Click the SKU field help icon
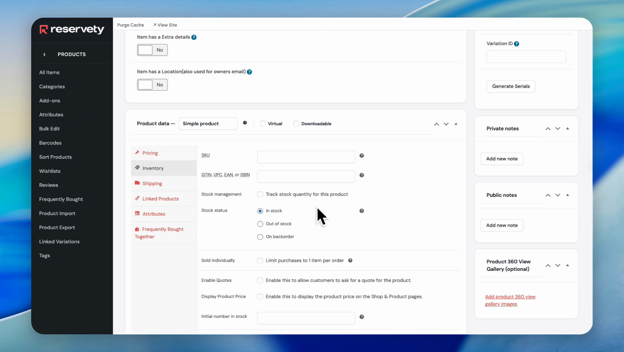 (x=362, y=156)
